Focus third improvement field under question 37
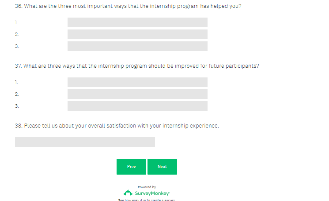This screenshot has width=329, height=201. 137,106
